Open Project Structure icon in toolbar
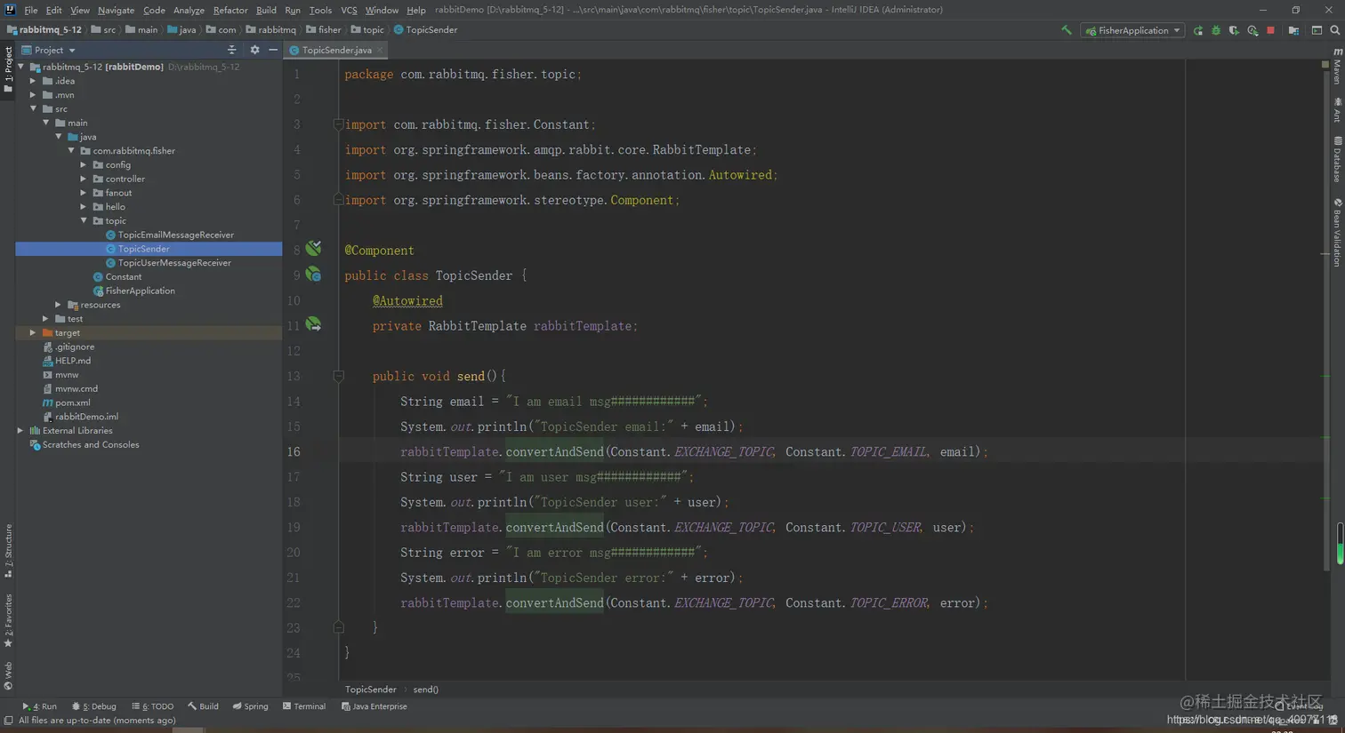Image resolution: width=1345 pixels, height=733 pixels. [1293, 30]
